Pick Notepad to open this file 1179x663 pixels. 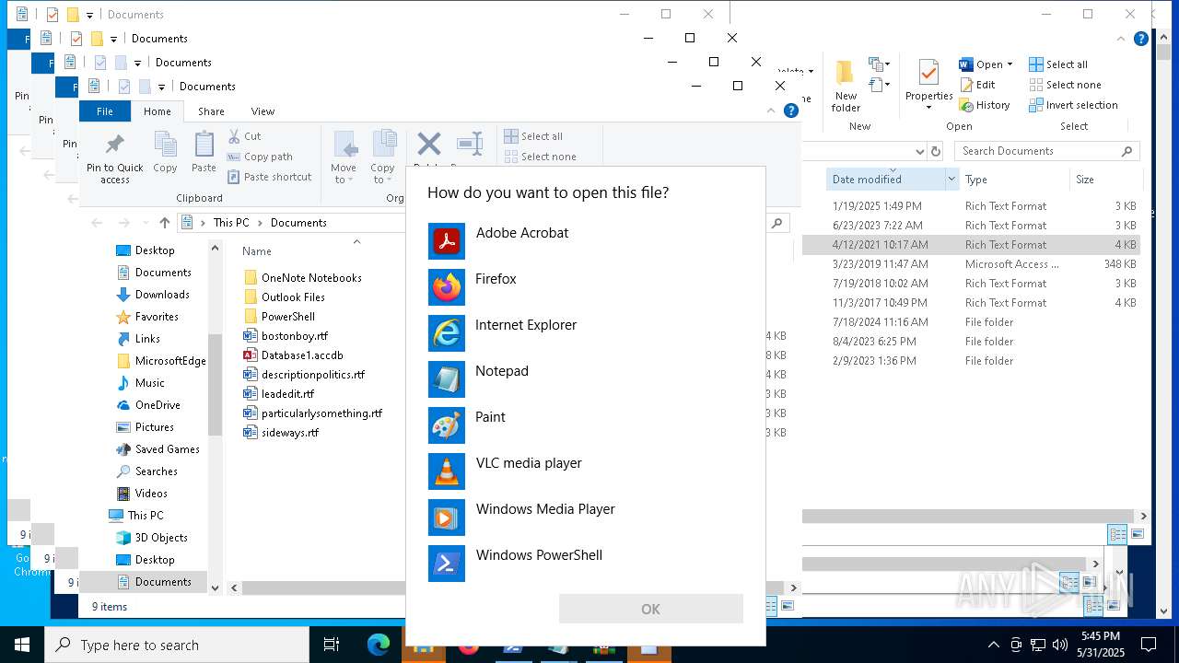tap(586, 379)
